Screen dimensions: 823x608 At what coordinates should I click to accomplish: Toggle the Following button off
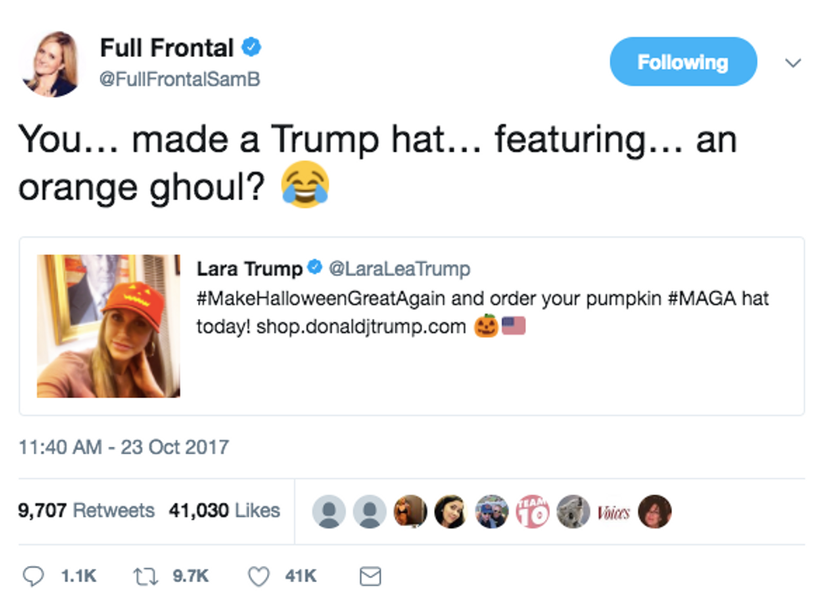683,61
